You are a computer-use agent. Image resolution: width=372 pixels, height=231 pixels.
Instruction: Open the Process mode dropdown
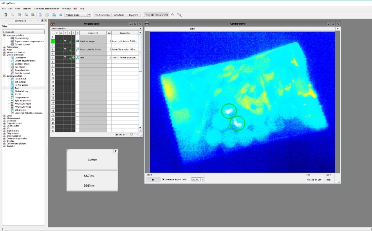pyautogui.click(x=78, y=15)
